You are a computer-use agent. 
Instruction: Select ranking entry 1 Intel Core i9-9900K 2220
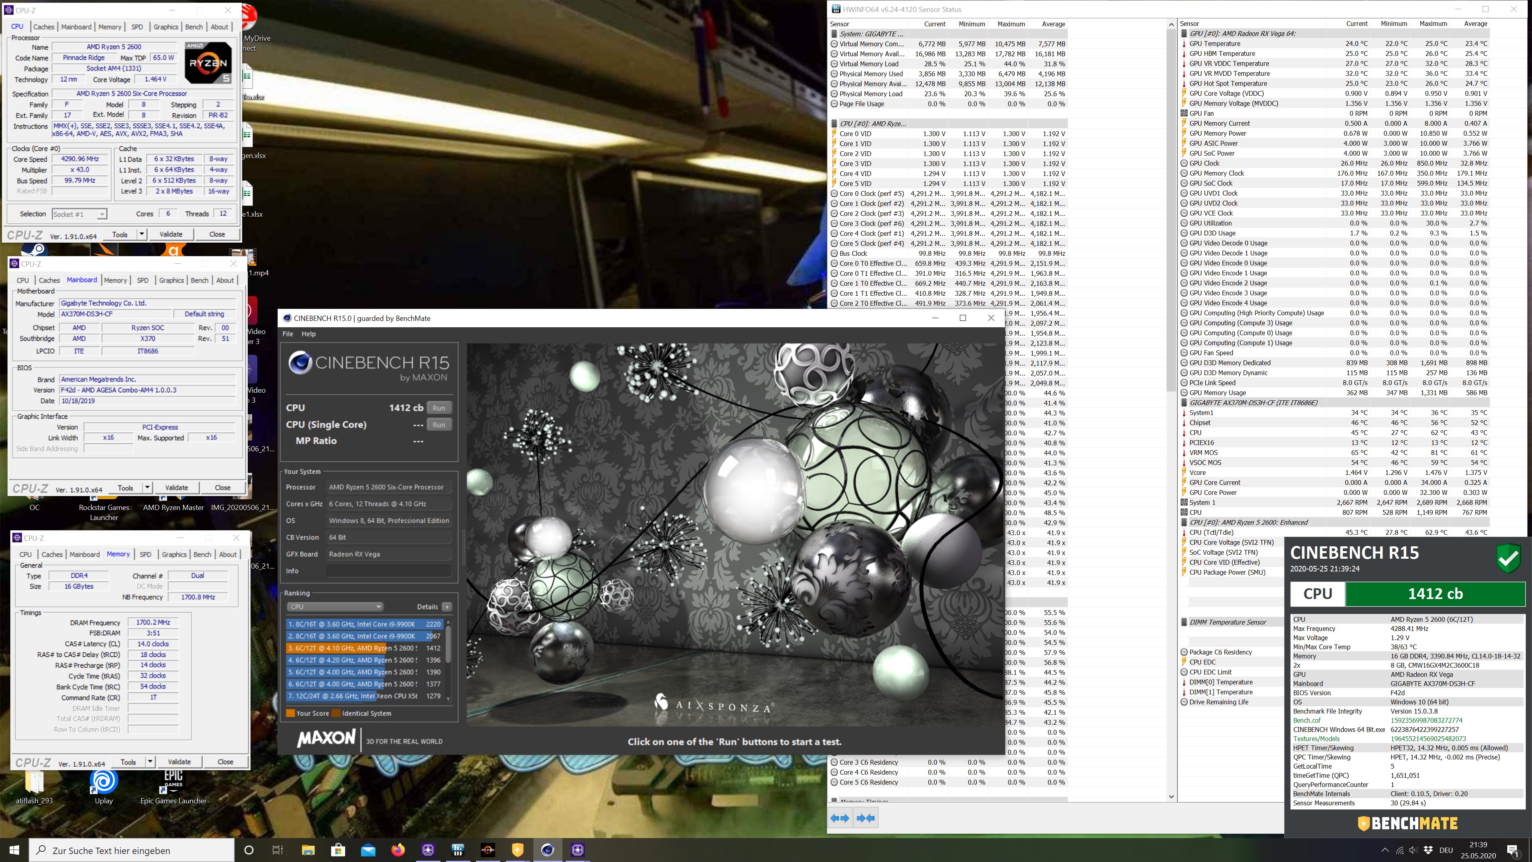coord(365,624)
